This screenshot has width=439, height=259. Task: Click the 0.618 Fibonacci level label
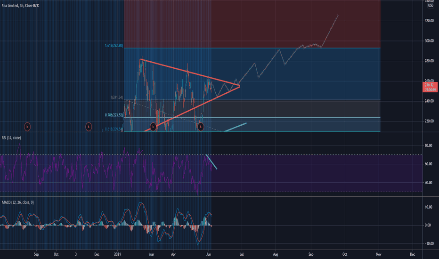coord(114,129)
